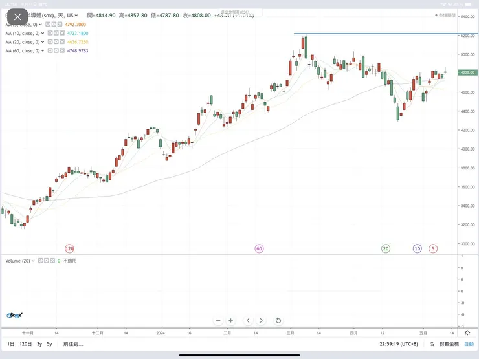
Task: Open settings for MA (20, close, 0) indicator
Action: click(x=56, y=42)
